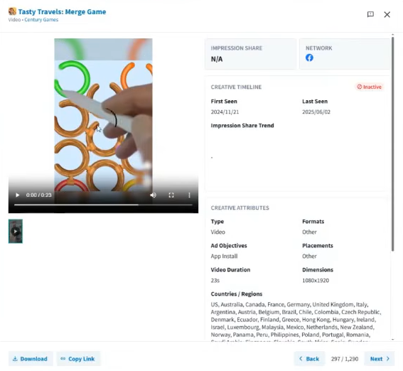Click the Inactive status badge
The image size is (403, 371).
point(370,87)
